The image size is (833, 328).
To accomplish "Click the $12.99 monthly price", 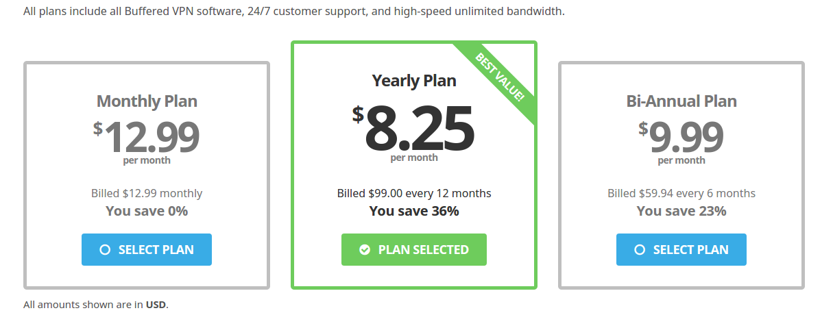I will [x=147, y=136].
